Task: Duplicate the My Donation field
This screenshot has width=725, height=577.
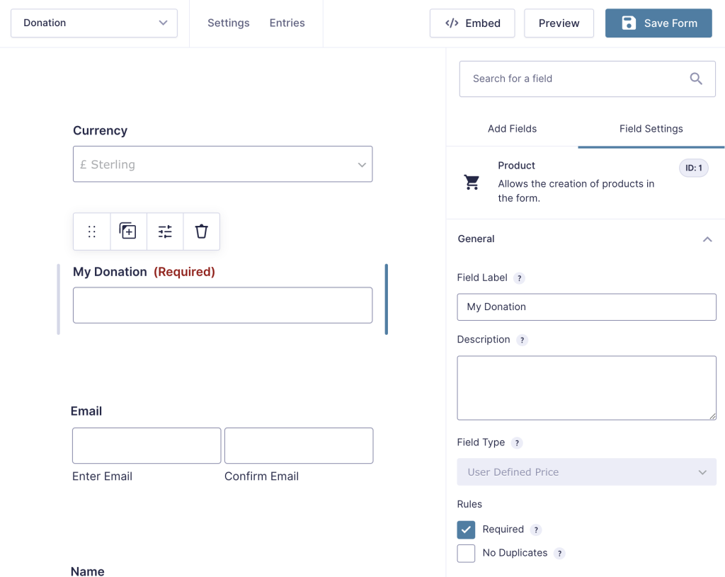Action: (128, 232)
